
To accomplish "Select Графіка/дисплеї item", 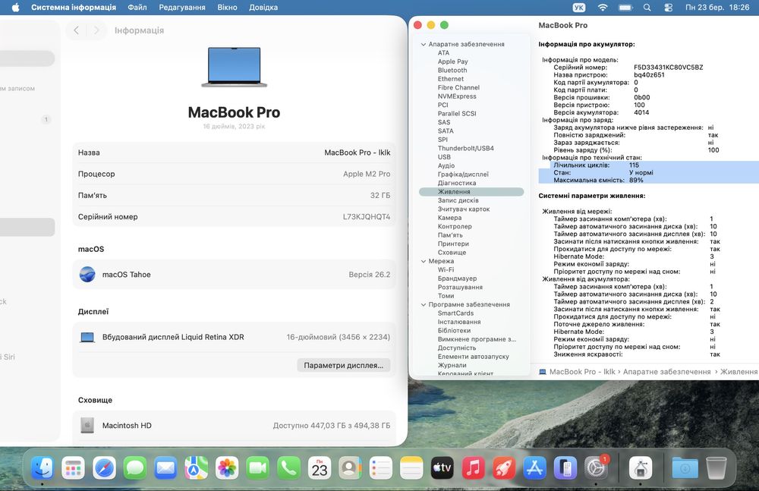I will pos(463,175).
